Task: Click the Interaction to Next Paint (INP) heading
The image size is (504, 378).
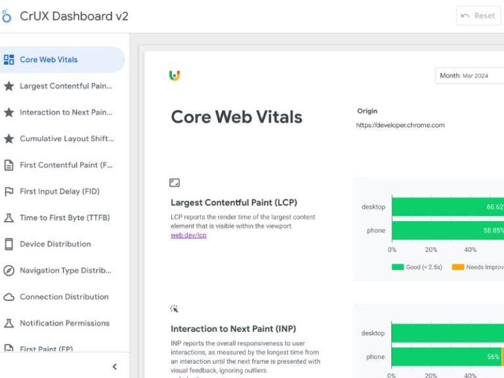Action: point(234,329)
